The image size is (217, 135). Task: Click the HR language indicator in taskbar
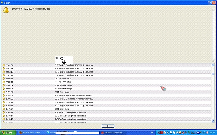(x=152, y=133)
